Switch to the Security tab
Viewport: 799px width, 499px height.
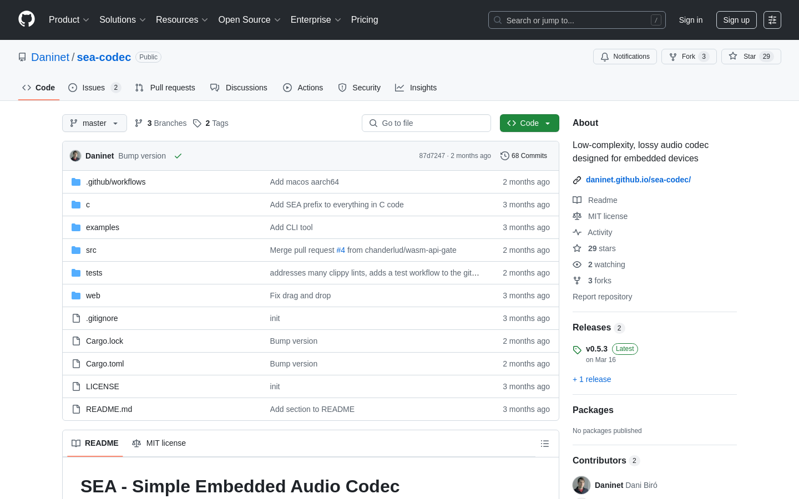click(360, 88)
